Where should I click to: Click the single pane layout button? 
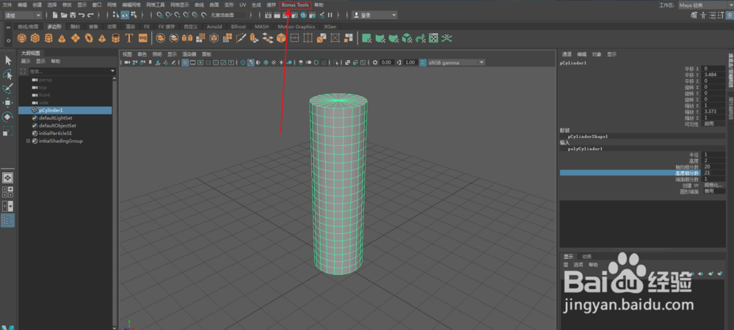point(8,177)
